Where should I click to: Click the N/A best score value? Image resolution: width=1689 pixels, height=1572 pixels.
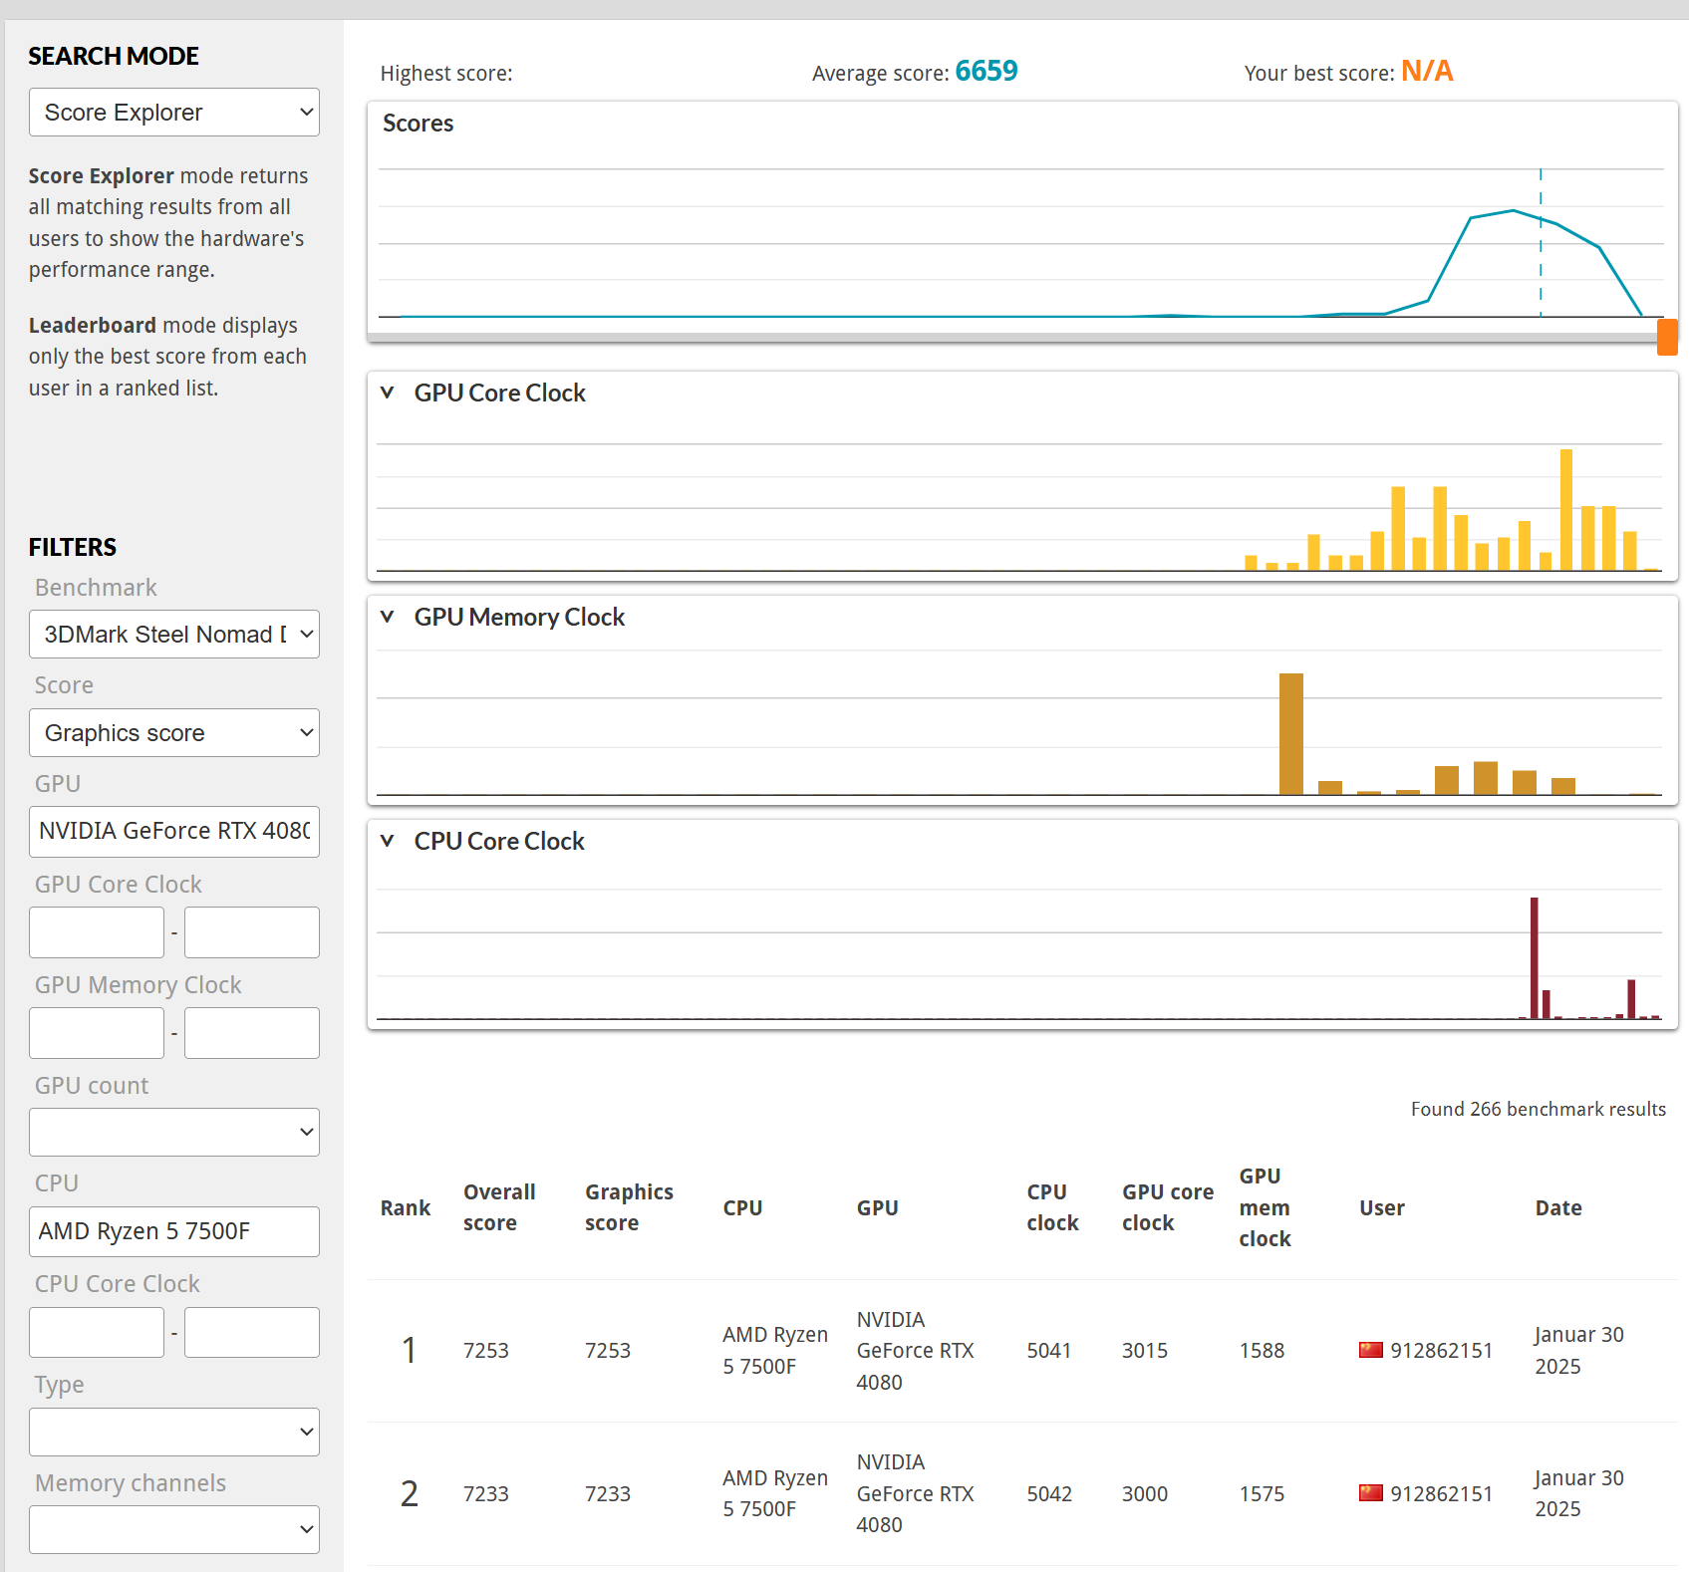[1427, 71]
